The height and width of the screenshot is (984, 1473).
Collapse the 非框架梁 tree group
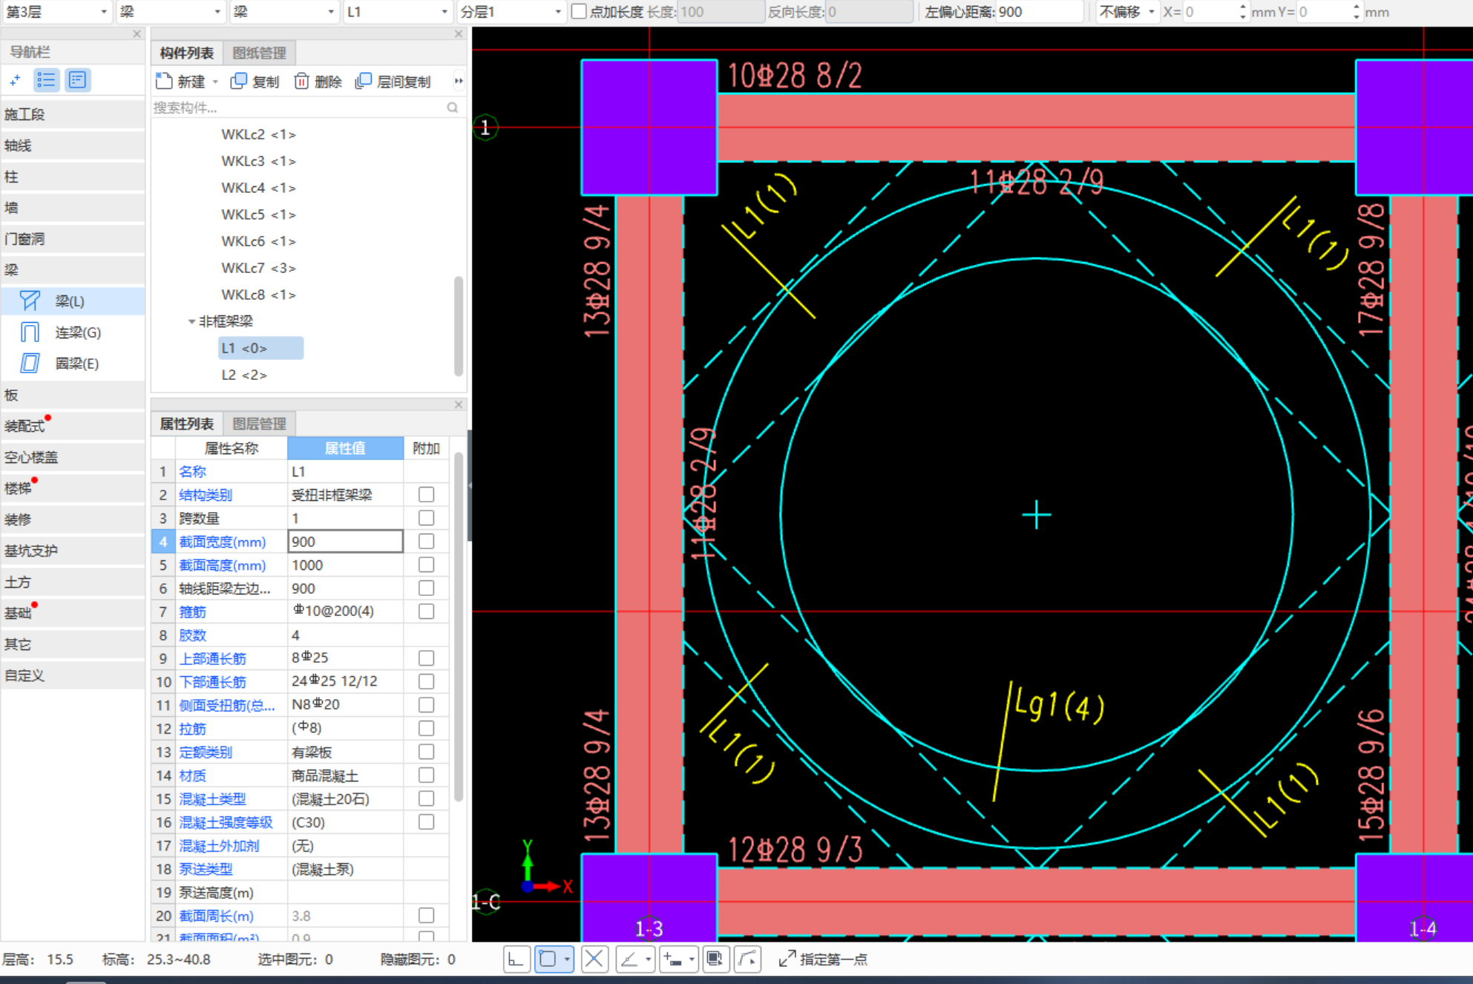(191, 321)
